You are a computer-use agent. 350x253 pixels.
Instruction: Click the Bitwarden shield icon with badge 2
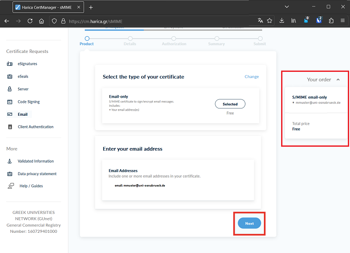[x=319, y=20]
